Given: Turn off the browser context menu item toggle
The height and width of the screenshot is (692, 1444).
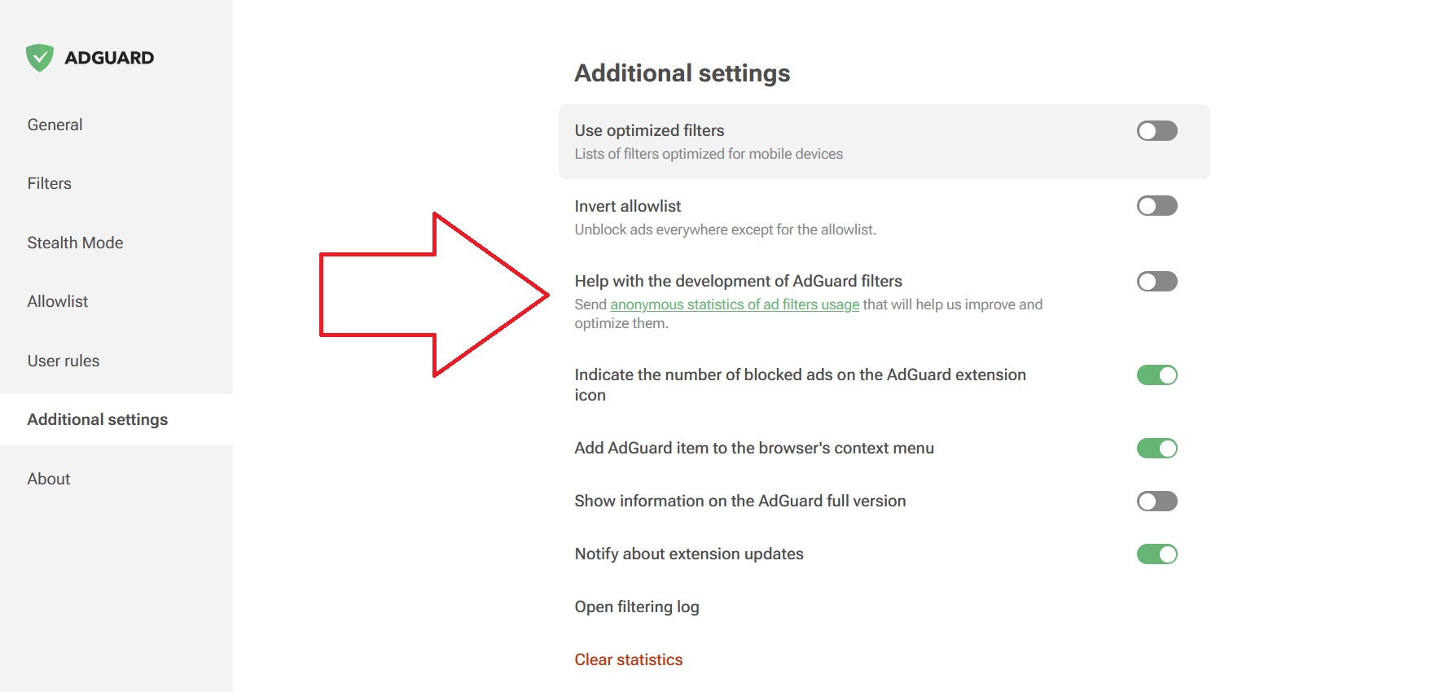Looking at the screenshot, I should [x=1157, y=449].
